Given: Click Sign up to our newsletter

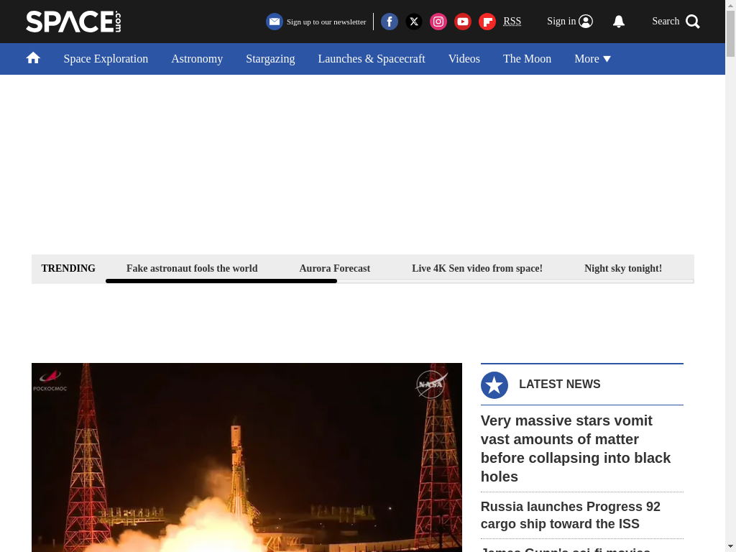Looking at the screenshot, I should tap(326, 22).
